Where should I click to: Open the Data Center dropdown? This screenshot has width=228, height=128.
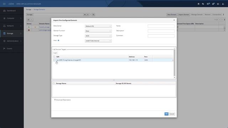pos(98,26)
